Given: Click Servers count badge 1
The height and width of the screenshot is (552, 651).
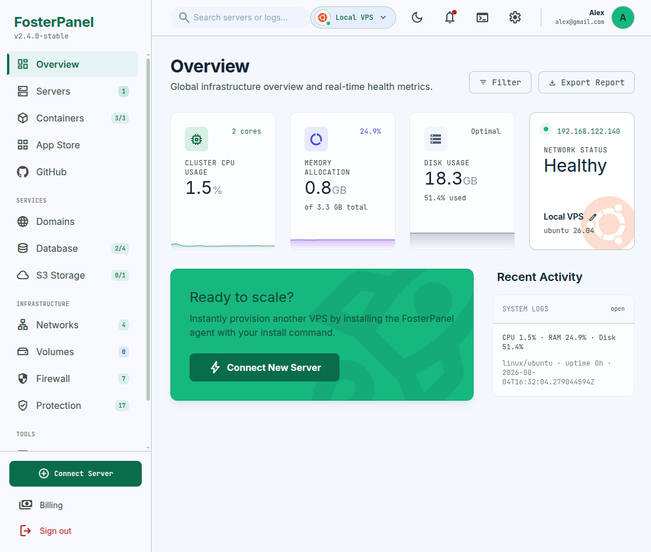Looking at the screenshot, I should tap(123, 91).
